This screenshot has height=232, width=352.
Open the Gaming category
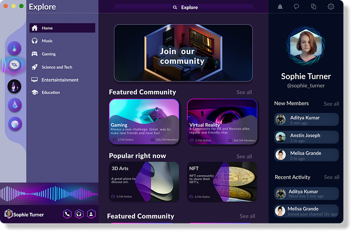click(49, 54)
